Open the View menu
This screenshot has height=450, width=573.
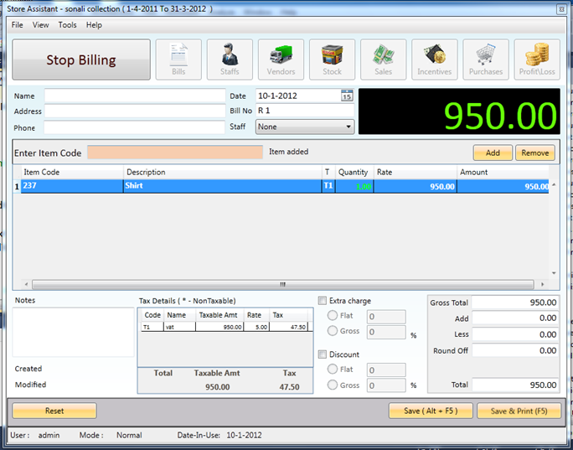click(x=40, y=25)
